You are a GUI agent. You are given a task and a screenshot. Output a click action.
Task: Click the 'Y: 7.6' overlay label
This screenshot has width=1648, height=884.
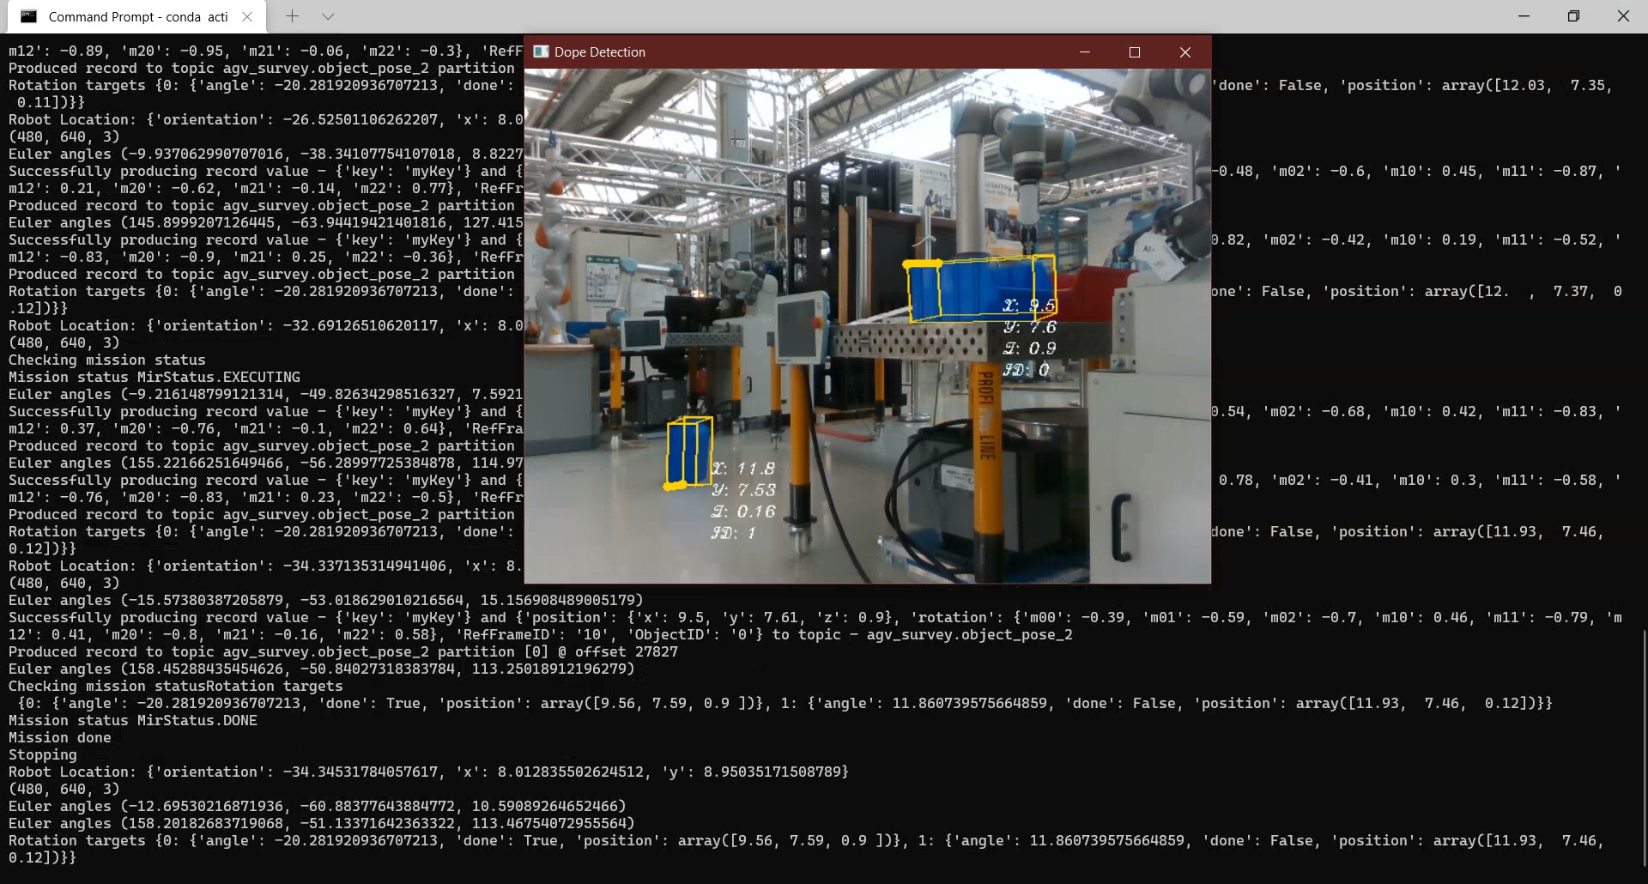[1030, 327]
